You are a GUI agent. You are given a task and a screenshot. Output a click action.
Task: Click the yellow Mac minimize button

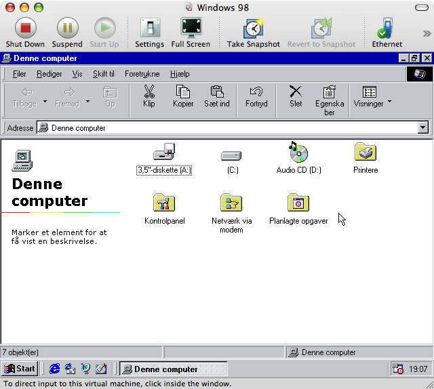24,7
